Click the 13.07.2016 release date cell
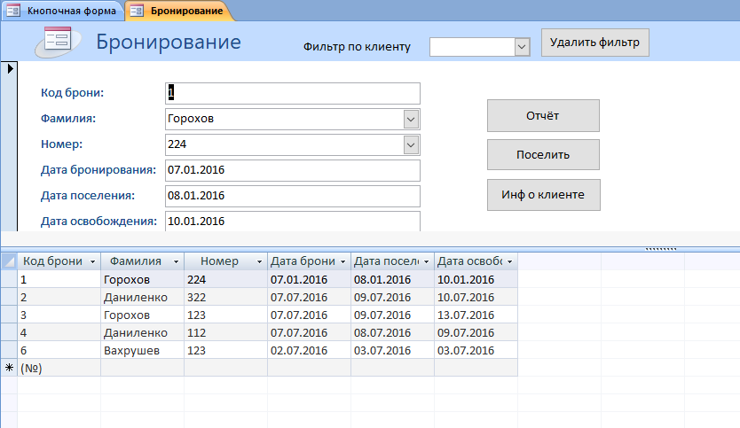740x428 pixels. (x=476, y=315)
